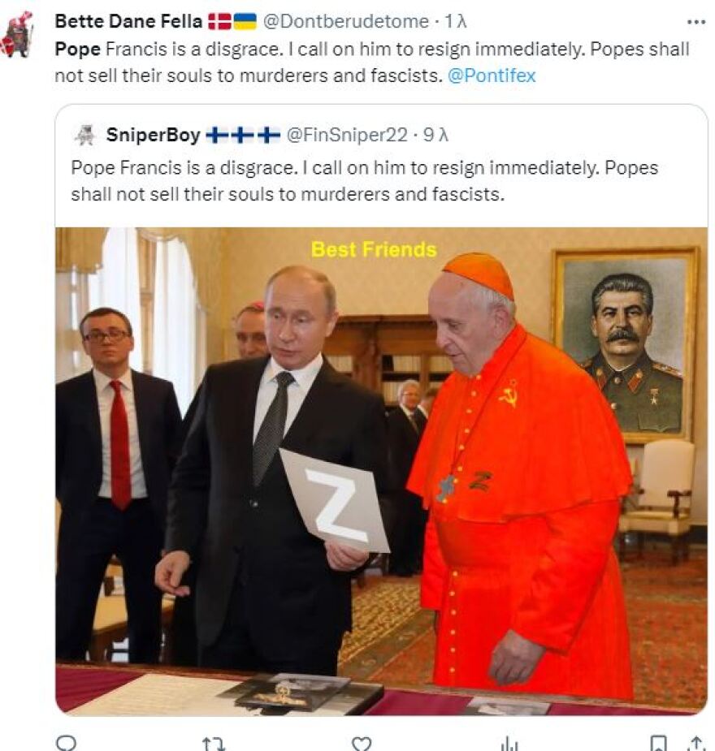Open SniperBoy's small profile avatar

[85, 135]
